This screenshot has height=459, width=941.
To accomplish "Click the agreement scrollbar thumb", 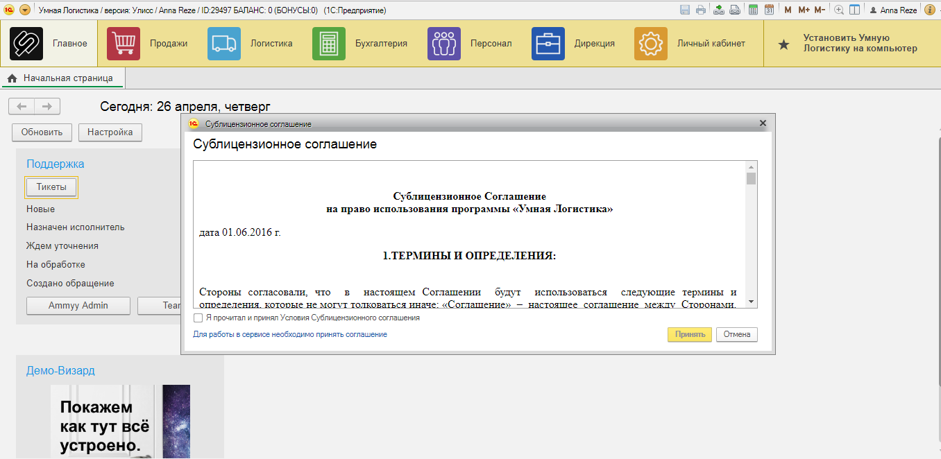I will (x=751, y=178).
